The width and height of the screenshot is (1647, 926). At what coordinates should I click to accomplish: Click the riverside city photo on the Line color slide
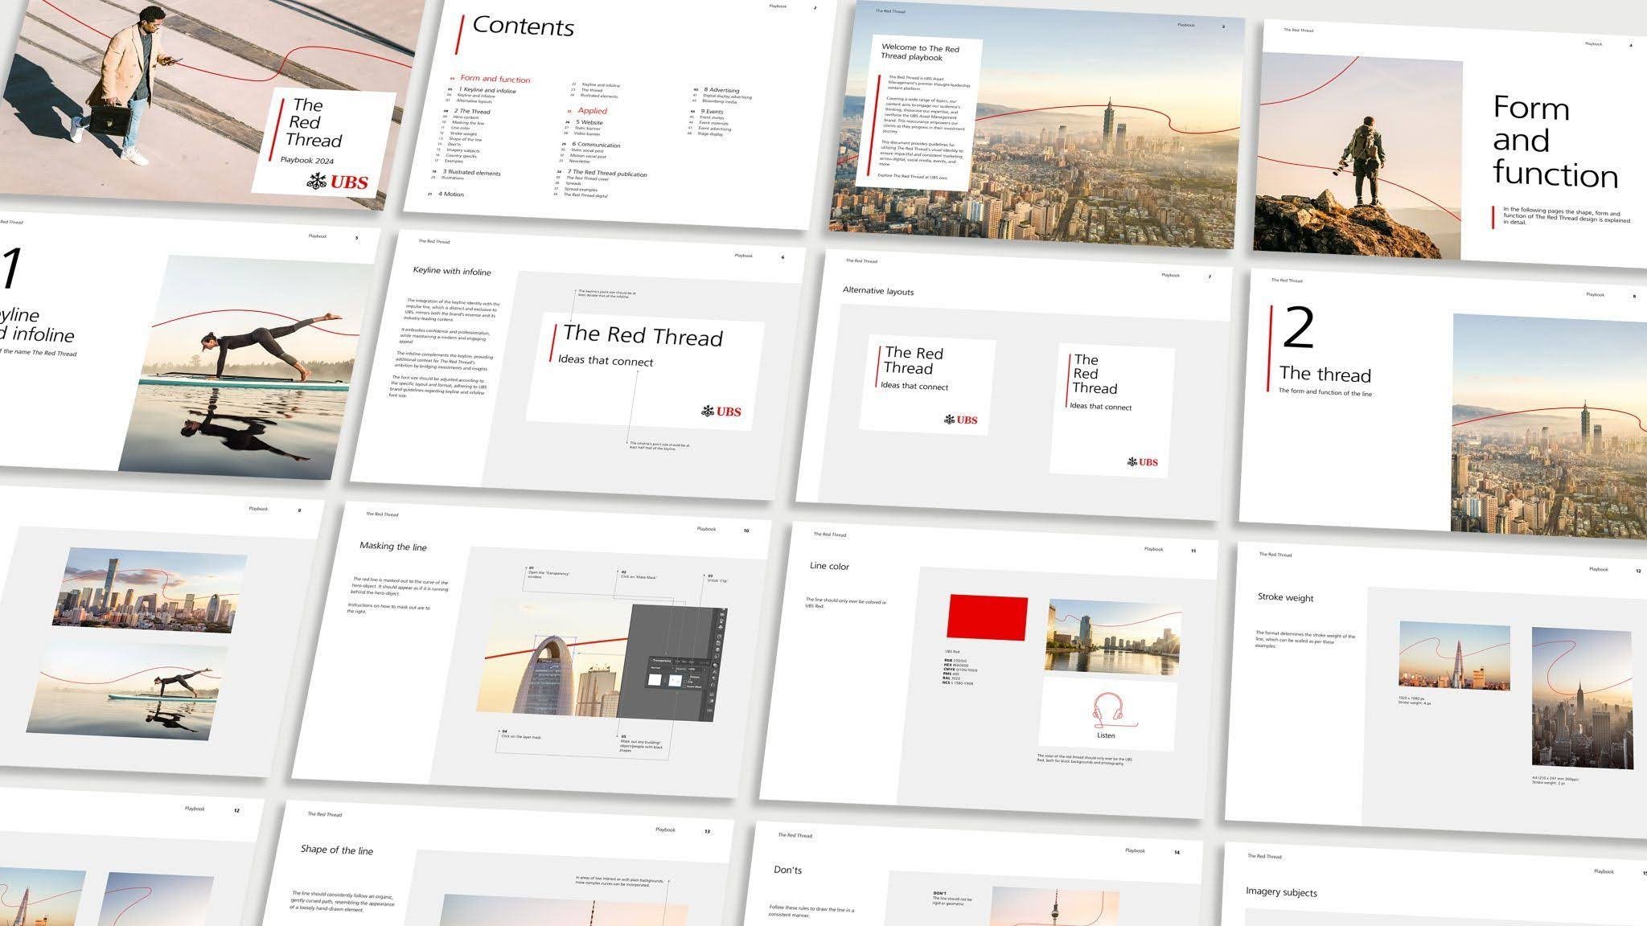[x=1113, y=637]
